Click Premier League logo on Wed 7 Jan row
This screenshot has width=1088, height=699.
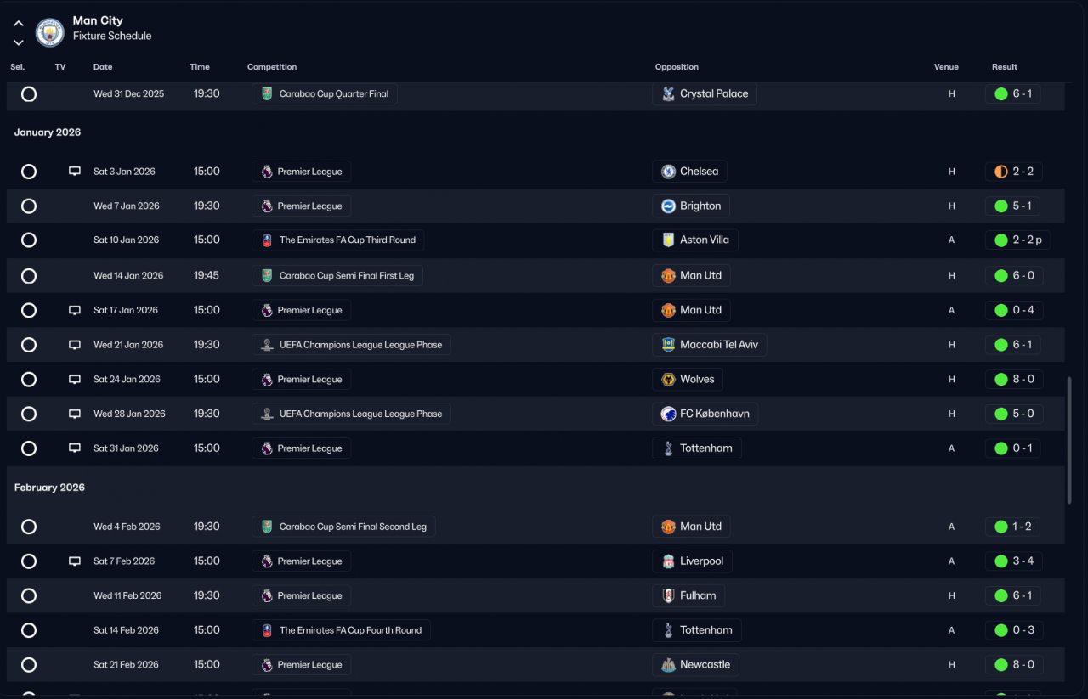tap(267, 206)
